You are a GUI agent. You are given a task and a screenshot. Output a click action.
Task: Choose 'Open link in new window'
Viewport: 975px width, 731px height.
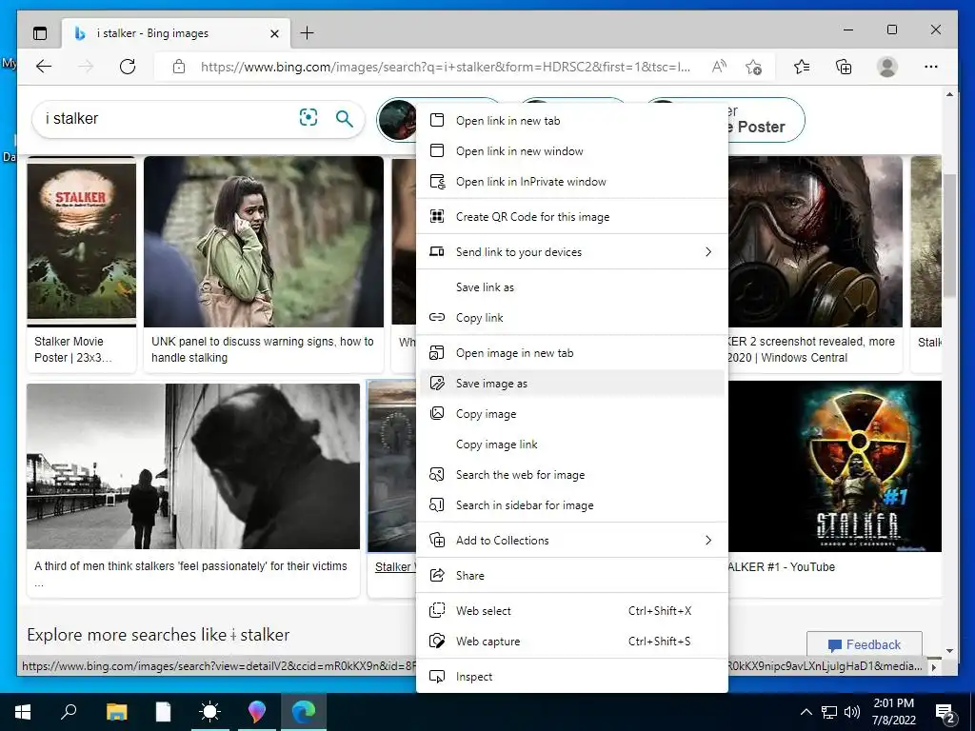(572, 151)
